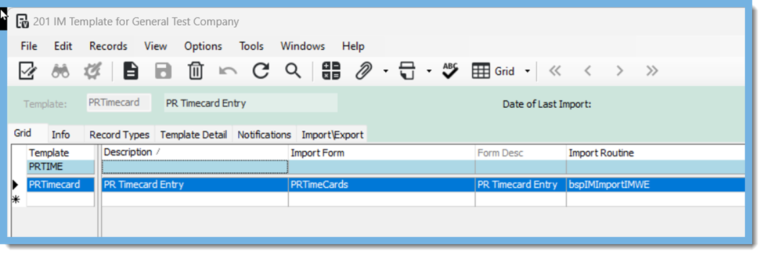
Task: Click the current row arrow indicator
Action: (x=15, y=185)
